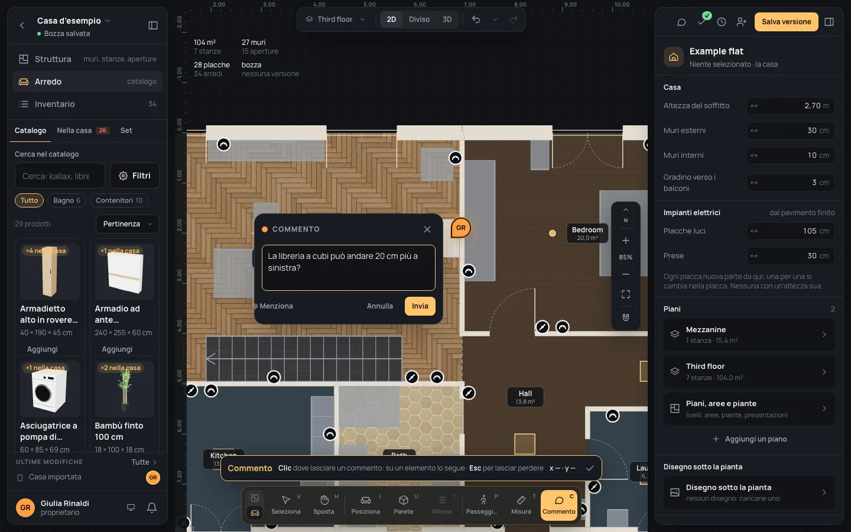Pick the Parete wall tool
The height and width of the screenshot is (532, 851).
pos(404,505)
